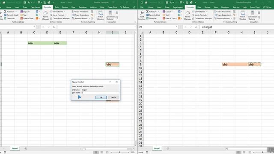This screenshot has width=274, height=154.
Task: Click Cancel in the Name Conflict dialog
Action: pos(113,98)
